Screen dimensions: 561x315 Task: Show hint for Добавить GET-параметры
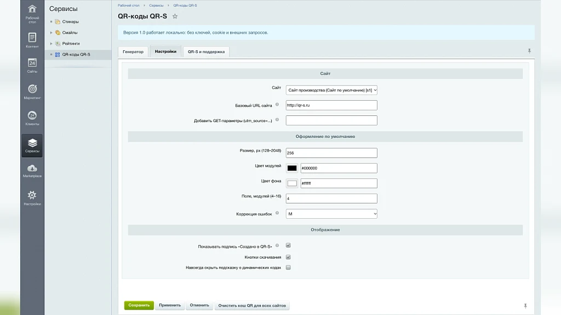click(x=277, y=120)
